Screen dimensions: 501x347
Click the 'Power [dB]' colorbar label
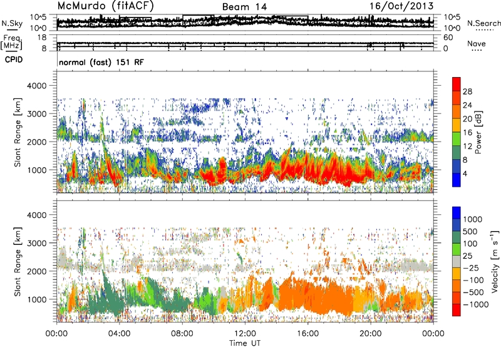coord(478,132)
